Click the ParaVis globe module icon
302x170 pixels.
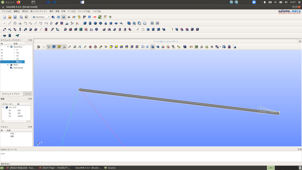(x=89, y=17)
